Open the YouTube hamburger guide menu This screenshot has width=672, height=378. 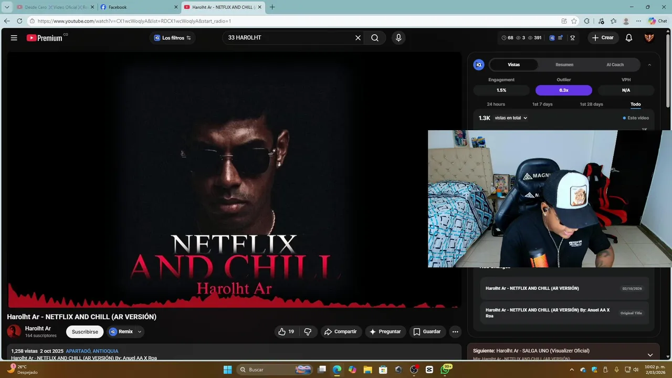[14, 38]
